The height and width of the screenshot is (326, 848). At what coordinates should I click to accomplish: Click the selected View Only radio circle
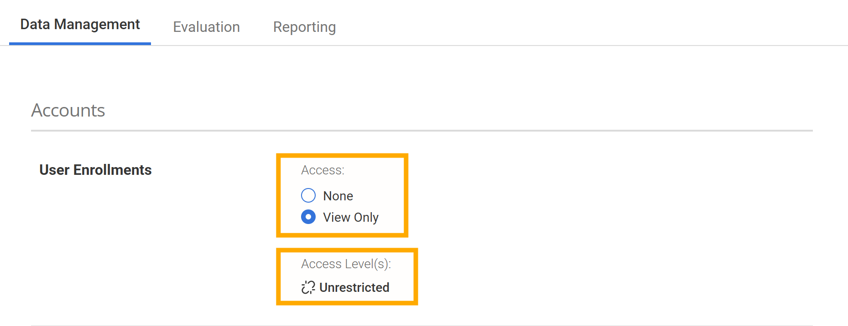308,217
